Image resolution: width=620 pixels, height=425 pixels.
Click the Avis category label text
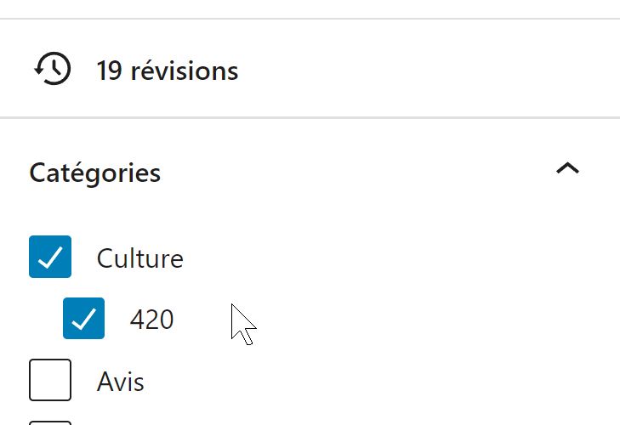point(120,382)
